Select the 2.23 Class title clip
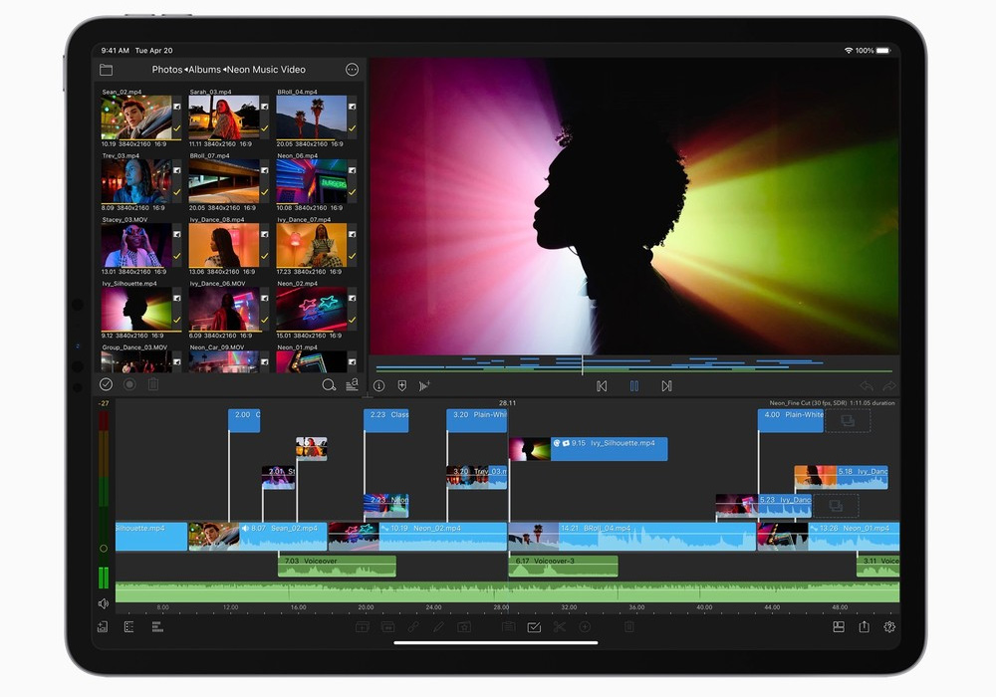The height and width of the screenshot is (697, 996). tap(386, 420)
